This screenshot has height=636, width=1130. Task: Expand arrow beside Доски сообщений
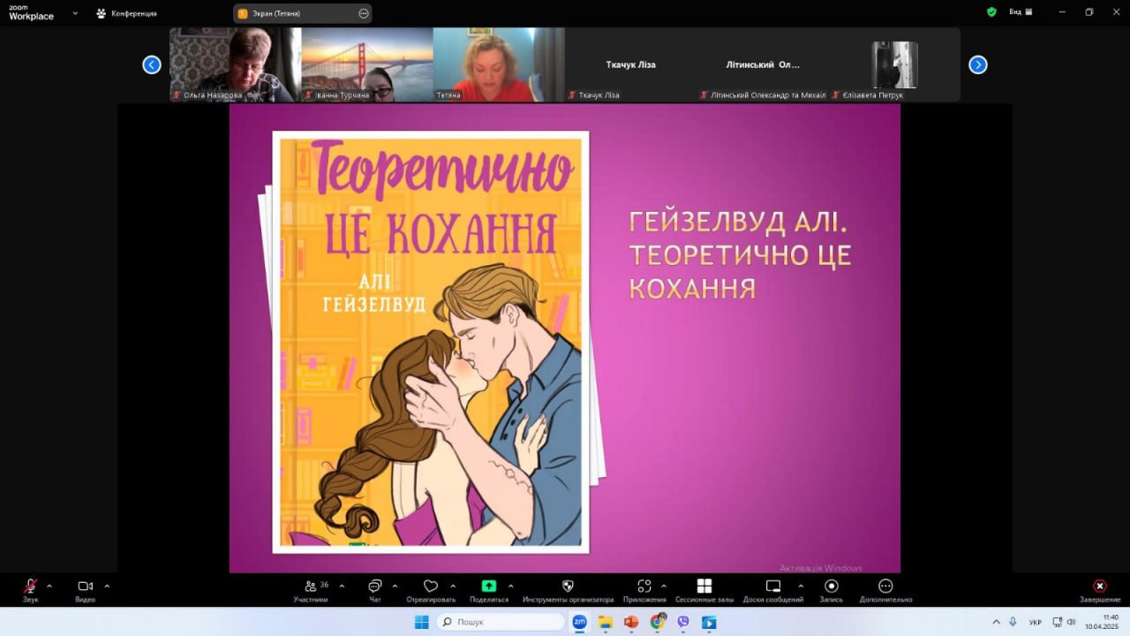tap(801, 586)
